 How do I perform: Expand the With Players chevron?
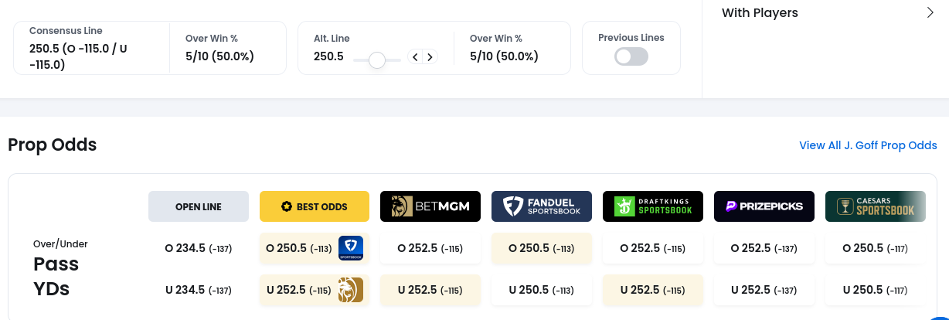click(930, 12)
